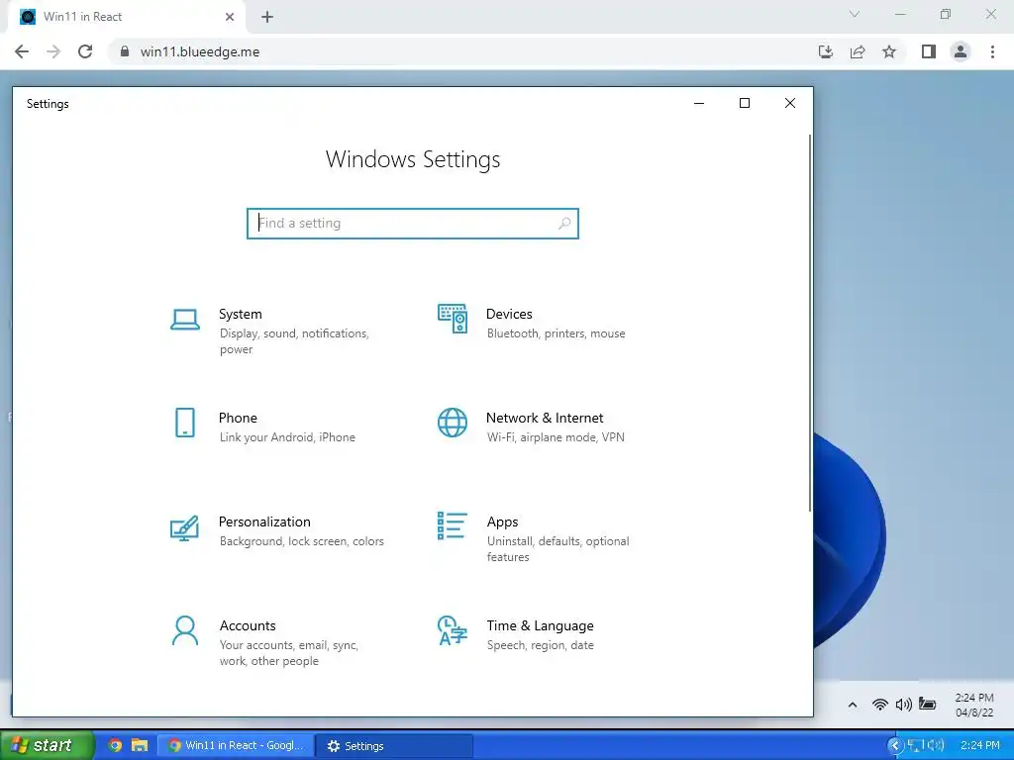Click 'Background, lock screen, colors' description
The image size is (1014, 760).
point(301,541)
